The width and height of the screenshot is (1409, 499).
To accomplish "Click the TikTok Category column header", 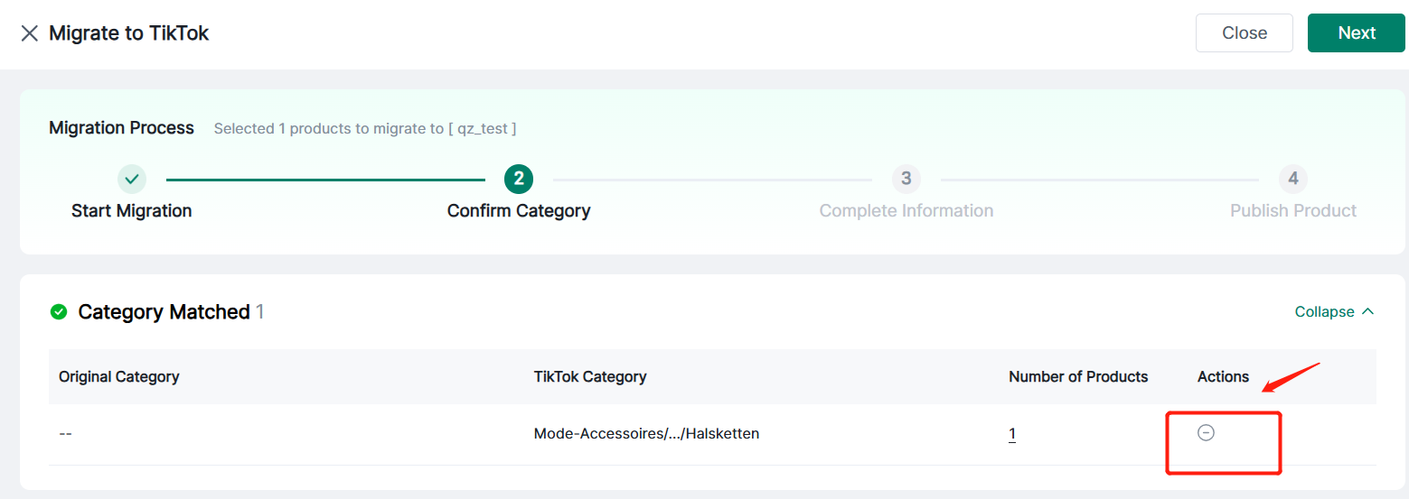I will [590, 376].
